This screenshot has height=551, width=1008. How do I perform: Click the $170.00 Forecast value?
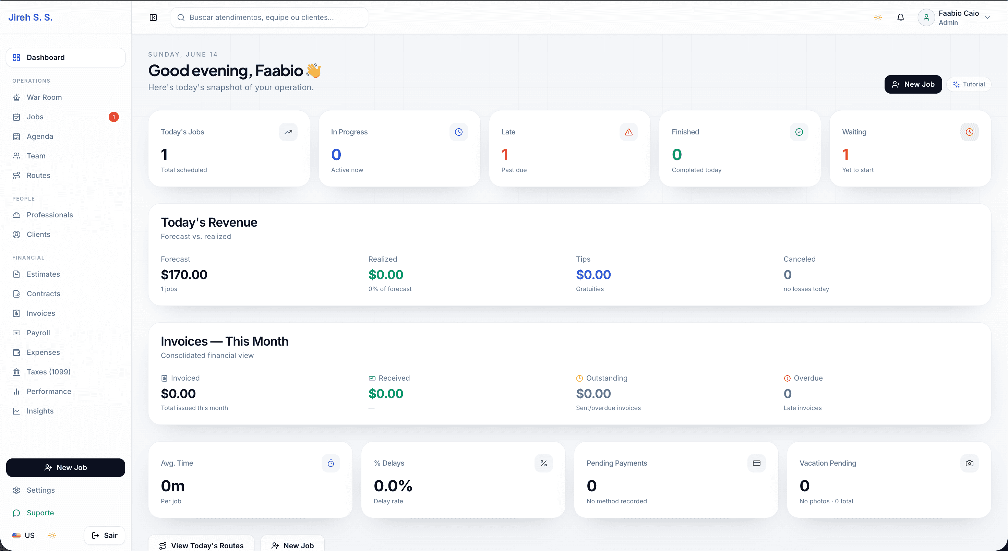(x=184, y=274)
